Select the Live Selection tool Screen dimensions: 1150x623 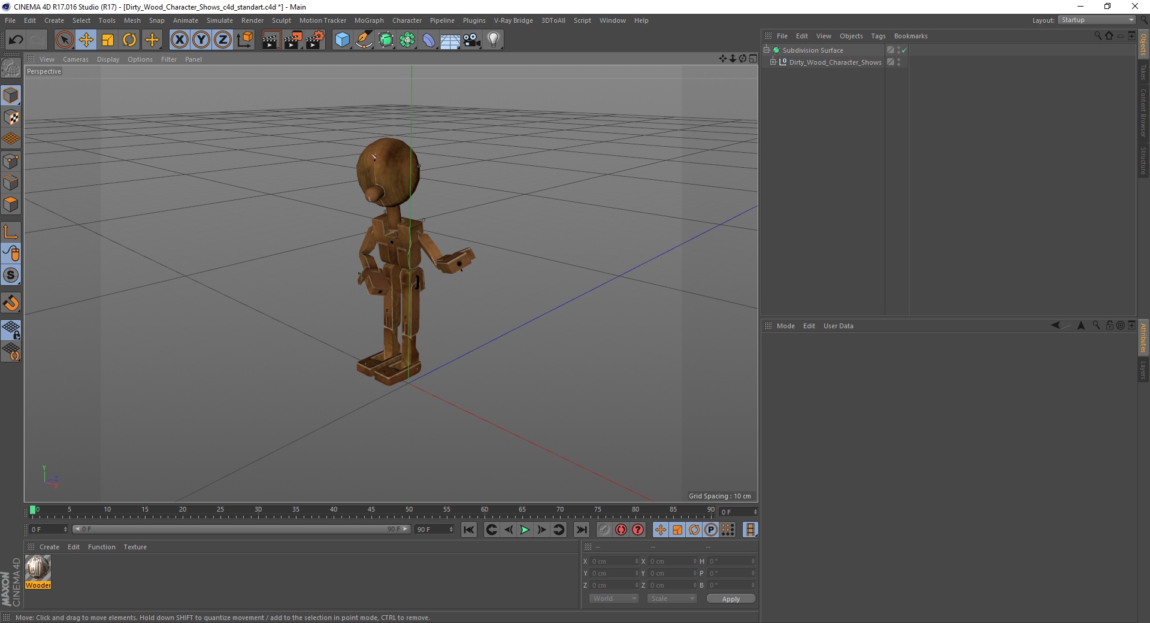[64, 40]
